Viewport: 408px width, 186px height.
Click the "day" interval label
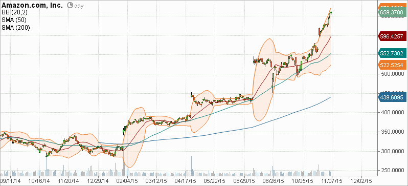pos(79,6)
